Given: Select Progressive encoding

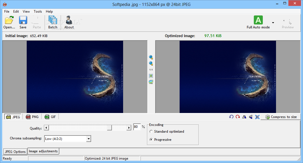Looking at the screenshot, I should (160, 139).
